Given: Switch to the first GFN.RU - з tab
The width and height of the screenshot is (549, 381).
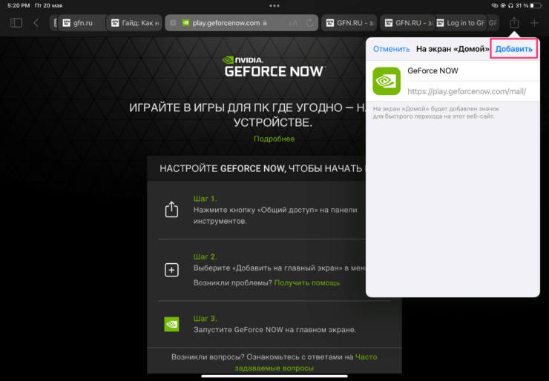Looking at the screenshot, I should click(349, 23).
